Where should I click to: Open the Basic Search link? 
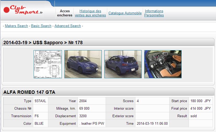click(x=41, y=26)
